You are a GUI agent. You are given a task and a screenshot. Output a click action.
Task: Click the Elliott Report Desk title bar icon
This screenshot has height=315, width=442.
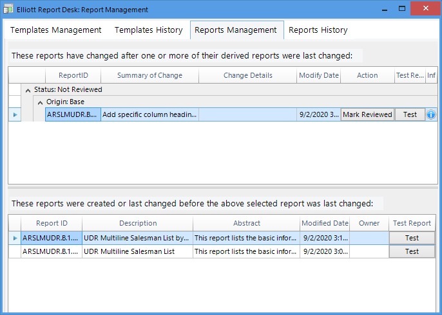tap(8, 9)
